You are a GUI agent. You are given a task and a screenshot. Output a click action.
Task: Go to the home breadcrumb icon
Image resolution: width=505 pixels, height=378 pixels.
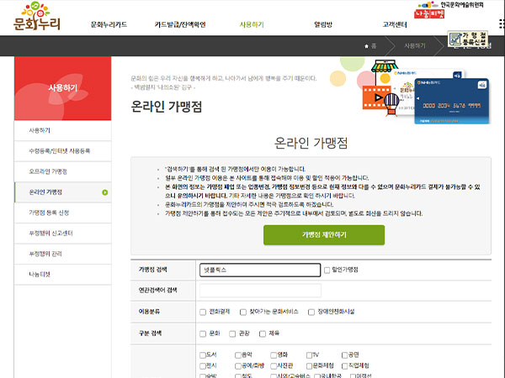(x=366, y=46)
